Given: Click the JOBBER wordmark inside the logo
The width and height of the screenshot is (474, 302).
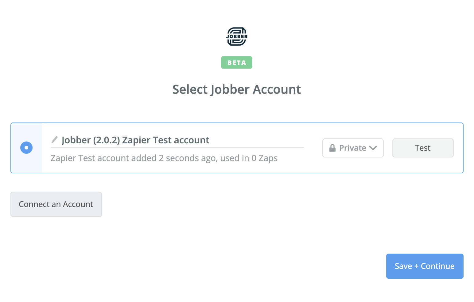Looking at the screenshot, I should (237, 36).
